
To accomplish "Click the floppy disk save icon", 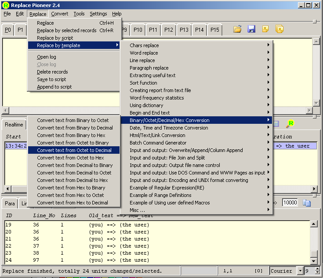I will point(251,30).
